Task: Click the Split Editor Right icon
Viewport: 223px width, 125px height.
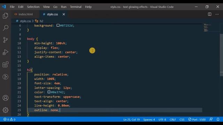Action: [x=209, y=14]
